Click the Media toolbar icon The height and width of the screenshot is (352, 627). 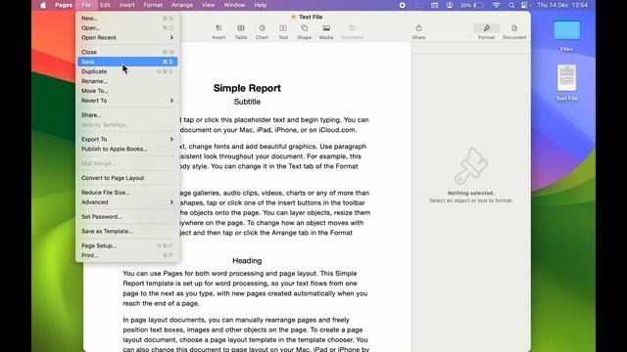point(326,32)
